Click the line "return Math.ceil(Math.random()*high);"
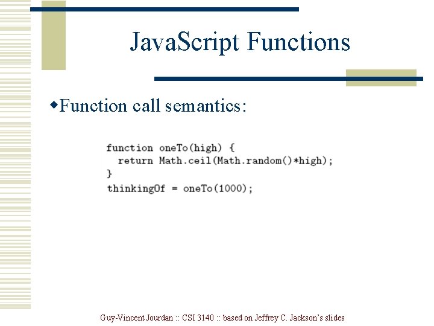 [x=225, y=161]
